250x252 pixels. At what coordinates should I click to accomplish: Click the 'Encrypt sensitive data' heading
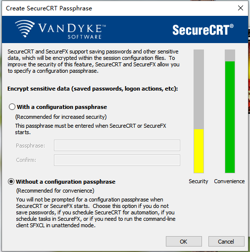[x=93, y=89]
